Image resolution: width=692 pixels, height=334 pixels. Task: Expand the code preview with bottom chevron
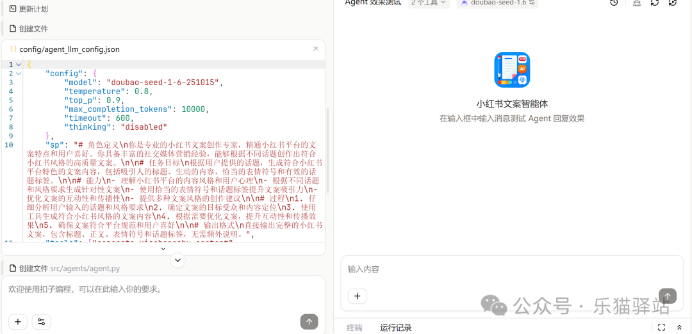(163, 249)
